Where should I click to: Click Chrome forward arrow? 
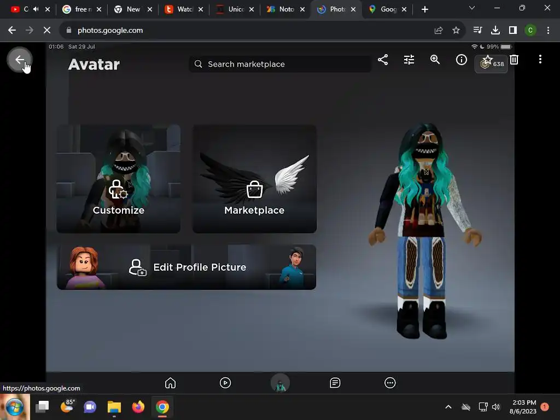[x=30, y=31]
